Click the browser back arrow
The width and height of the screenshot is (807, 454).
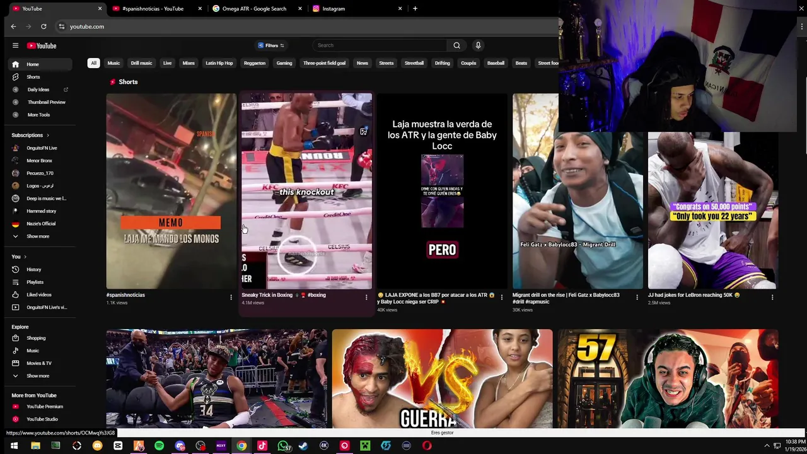click(13, 26)
